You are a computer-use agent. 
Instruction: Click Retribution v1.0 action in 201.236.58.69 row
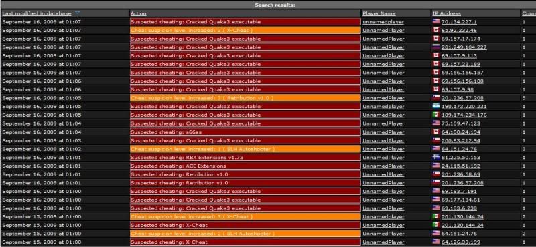tap(245, 174)
